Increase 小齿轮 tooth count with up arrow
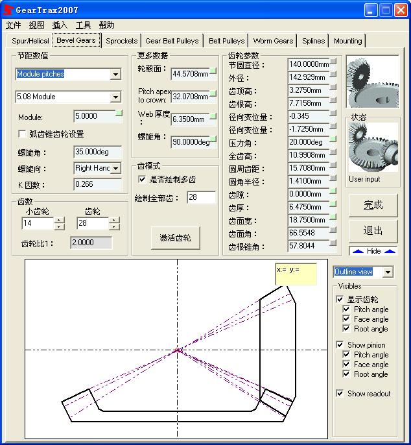 click(59, 221)
